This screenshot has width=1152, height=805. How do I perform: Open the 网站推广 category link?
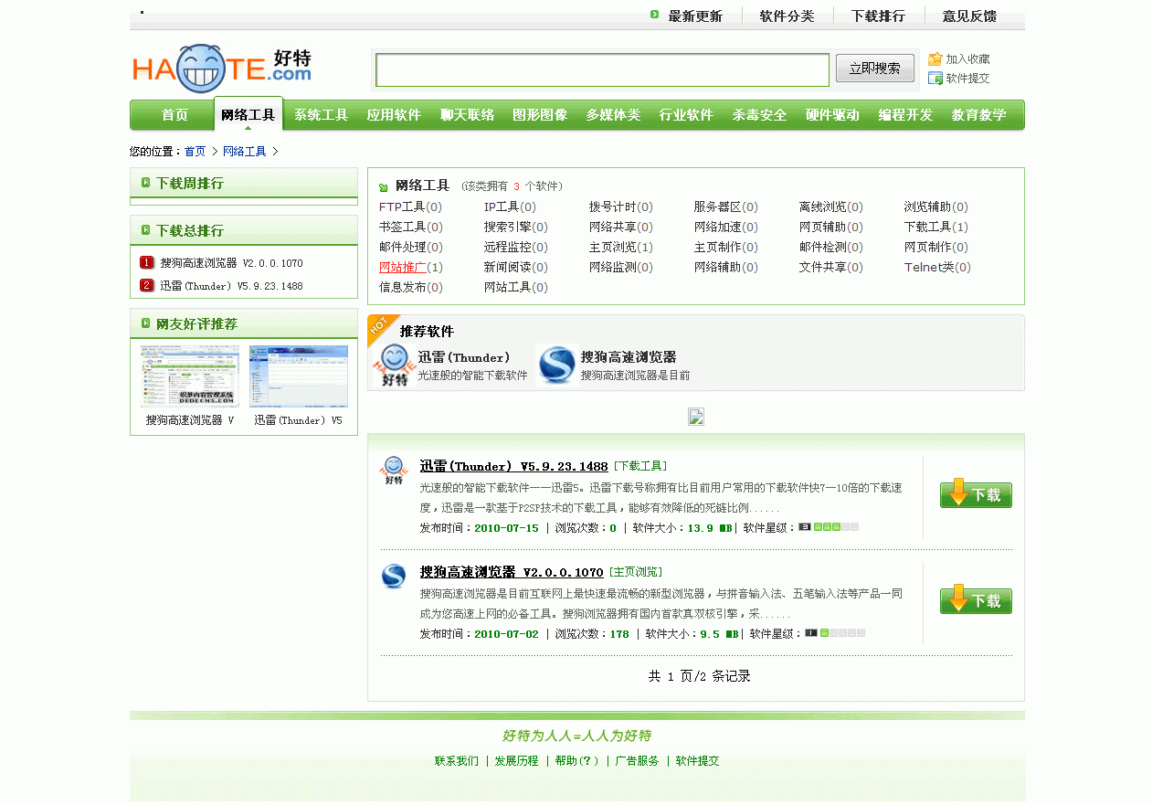(x=403, y=267)
